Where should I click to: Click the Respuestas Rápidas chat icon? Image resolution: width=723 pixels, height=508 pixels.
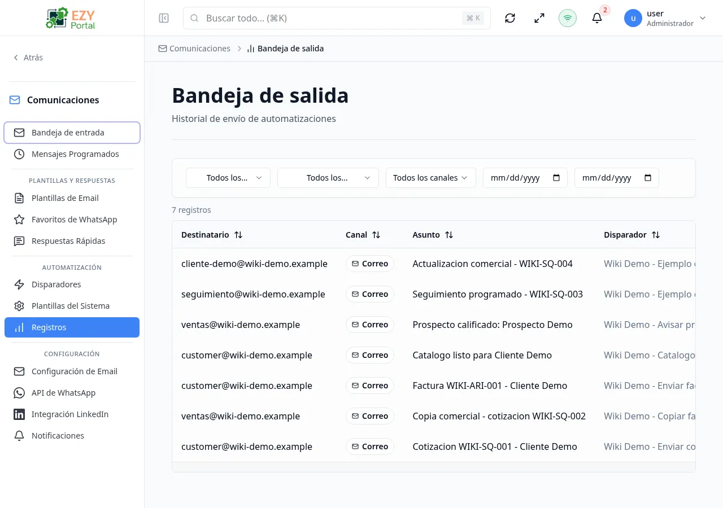click(19, 241)
